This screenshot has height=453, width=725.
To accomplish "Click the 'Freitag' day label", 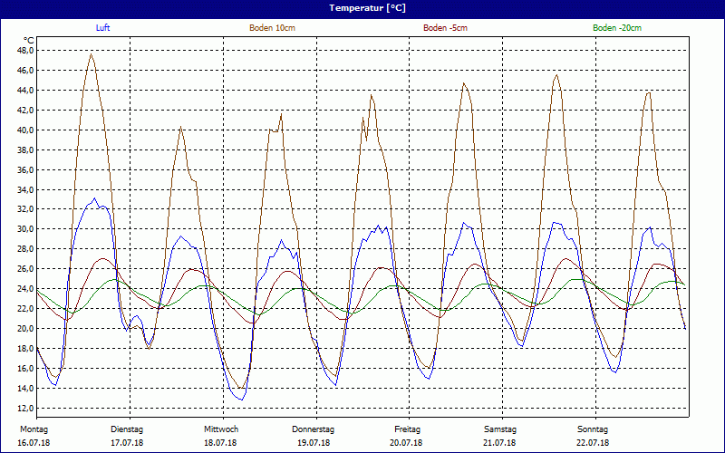I will tap(407, 429).
